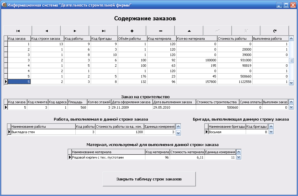Delete current record with minus button
This screenshot has height=196, width=298.
tap(160, 31)
